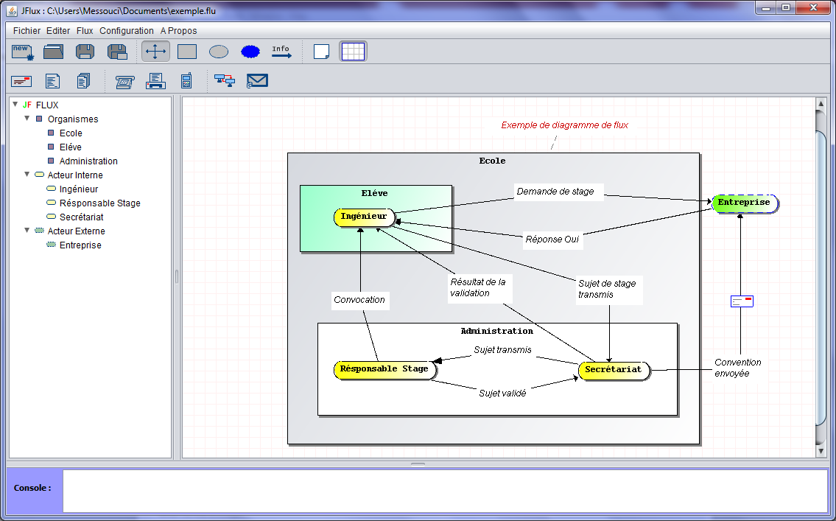Open a file with the folder icon
Screen dimensions: 836x521
(x=53, y=52)
